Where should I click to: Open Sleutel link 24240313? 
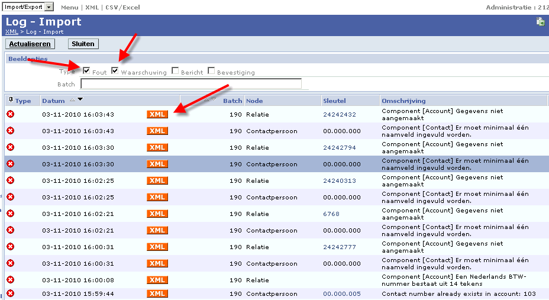[340, 181]
